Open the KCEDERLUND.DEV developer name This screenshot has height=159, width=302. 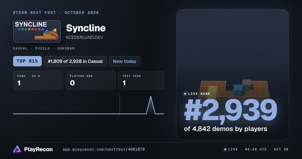84,37
